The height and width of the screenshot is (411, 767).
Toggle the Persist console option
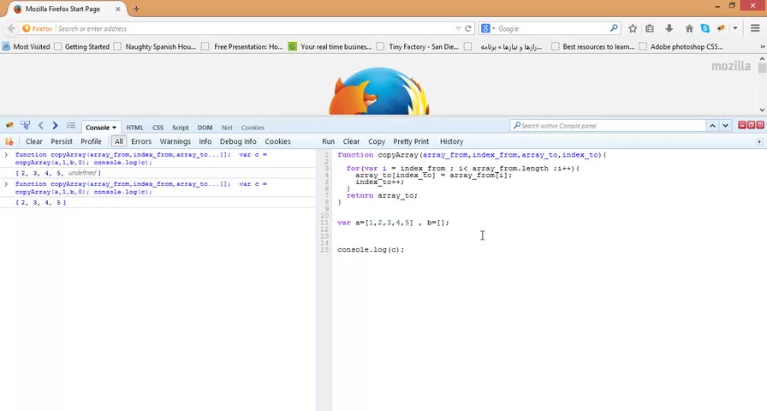coord(61,141)
